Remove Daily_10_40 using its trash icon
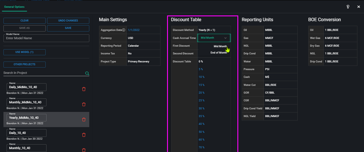This screenshot has height=152, width=364. tap(84, 135)
